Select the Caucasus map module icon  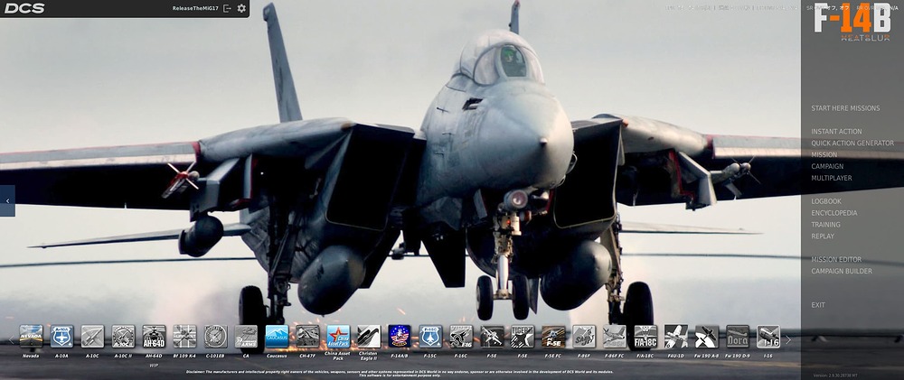277,337
